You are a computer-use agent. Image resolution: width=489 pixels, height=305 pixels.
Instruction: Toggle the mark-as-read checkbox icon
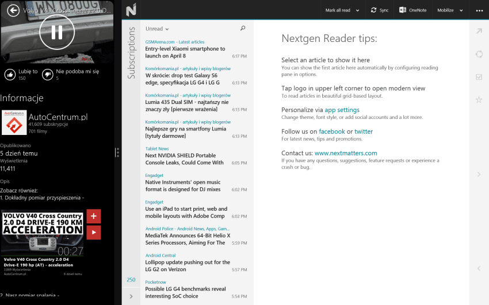[x=479, y=77]
